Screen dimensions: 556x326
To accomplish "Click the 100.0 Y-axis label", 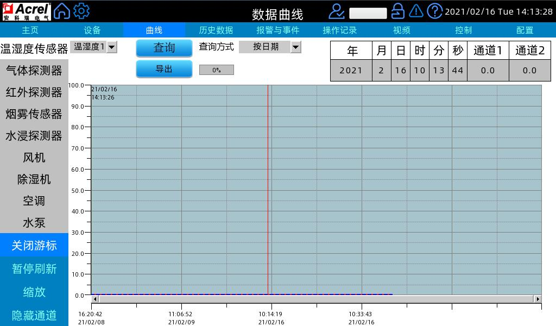I will click(x=76, y=85).
